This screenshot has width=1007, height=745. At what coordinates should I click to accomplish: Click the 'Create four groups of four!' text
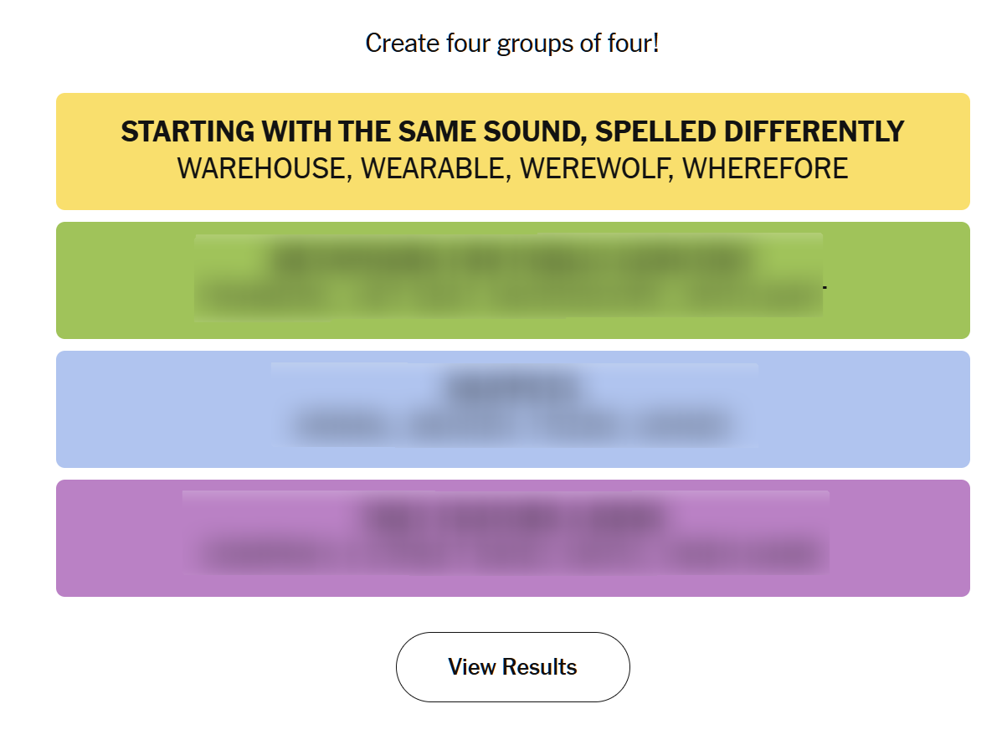pos(512,43)
